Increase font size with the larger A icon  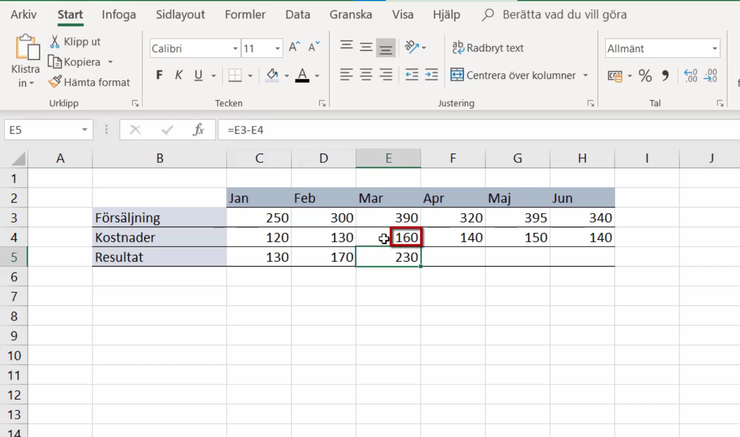click(x=294, y=47)
